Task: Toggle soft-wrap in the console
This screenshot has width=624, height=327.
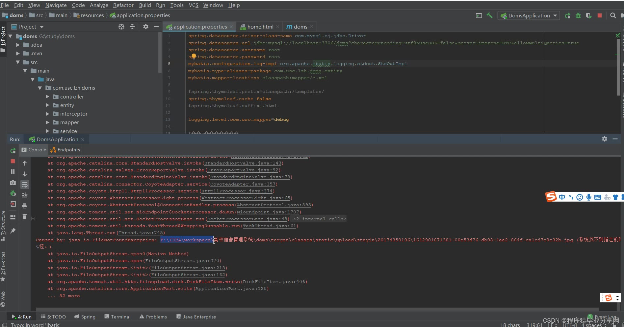Action: pos(25,185)
